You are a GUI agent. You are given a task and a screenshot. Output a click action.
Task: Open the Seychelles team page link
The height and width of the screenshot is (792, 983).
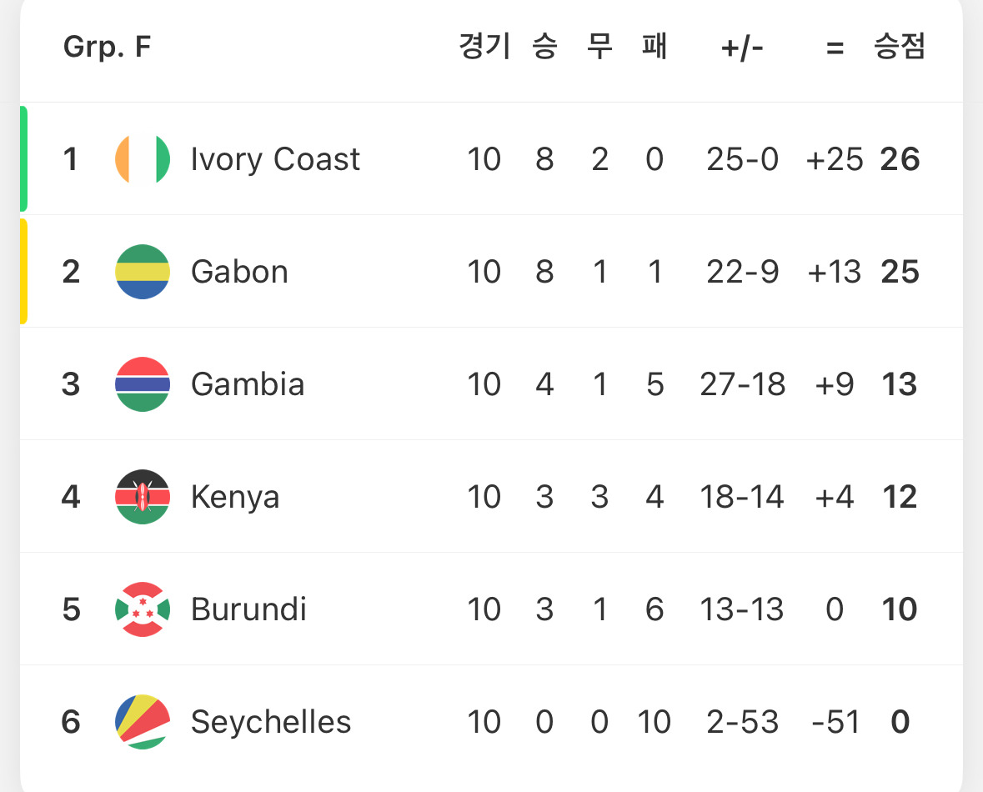[x=271, y=722]
